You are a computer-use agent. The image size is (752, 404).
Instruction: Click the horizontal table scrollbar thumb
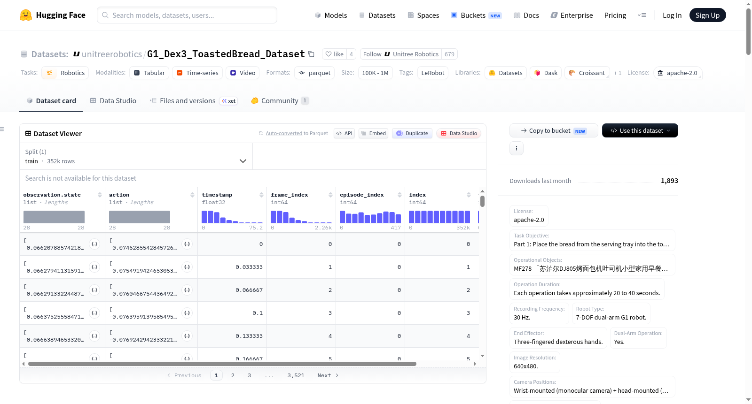pos(222,364)
